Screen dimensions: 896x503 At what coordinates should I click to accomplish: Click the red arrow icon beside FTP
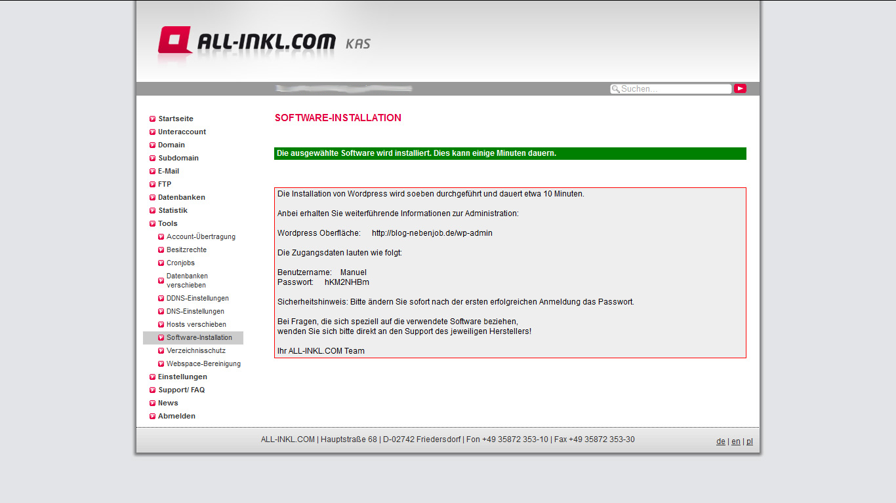[152, 185]
